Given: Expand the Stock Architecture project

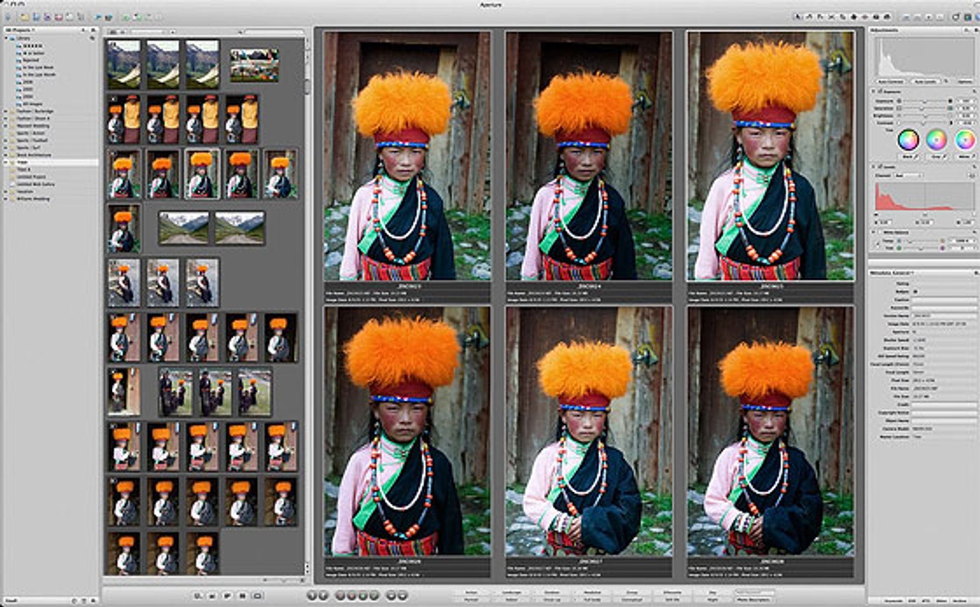Looking at the screenshot, I should [5, 155].
